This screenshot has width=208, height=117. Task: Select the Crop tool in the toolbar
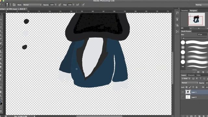tap(1, 35)
